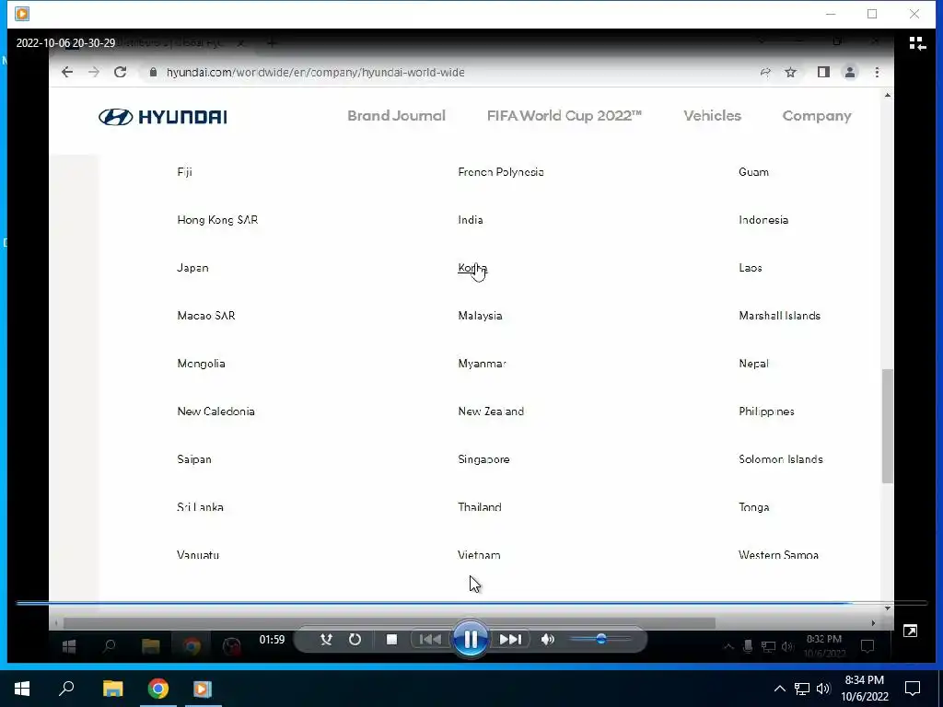Select Indonesia link
The height and width of the screenshot is (707, 943).
click(763, 220)
